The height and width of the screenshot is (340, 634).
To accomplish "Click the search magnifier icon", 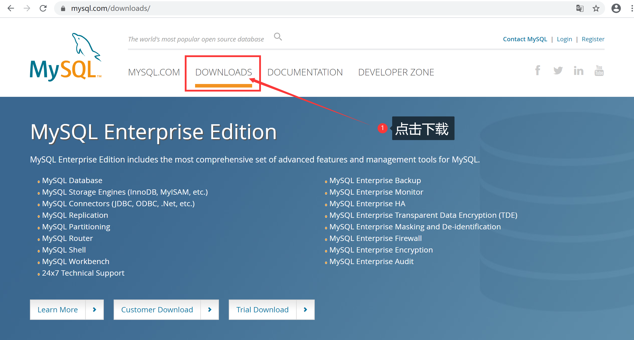I will (278, 37).
